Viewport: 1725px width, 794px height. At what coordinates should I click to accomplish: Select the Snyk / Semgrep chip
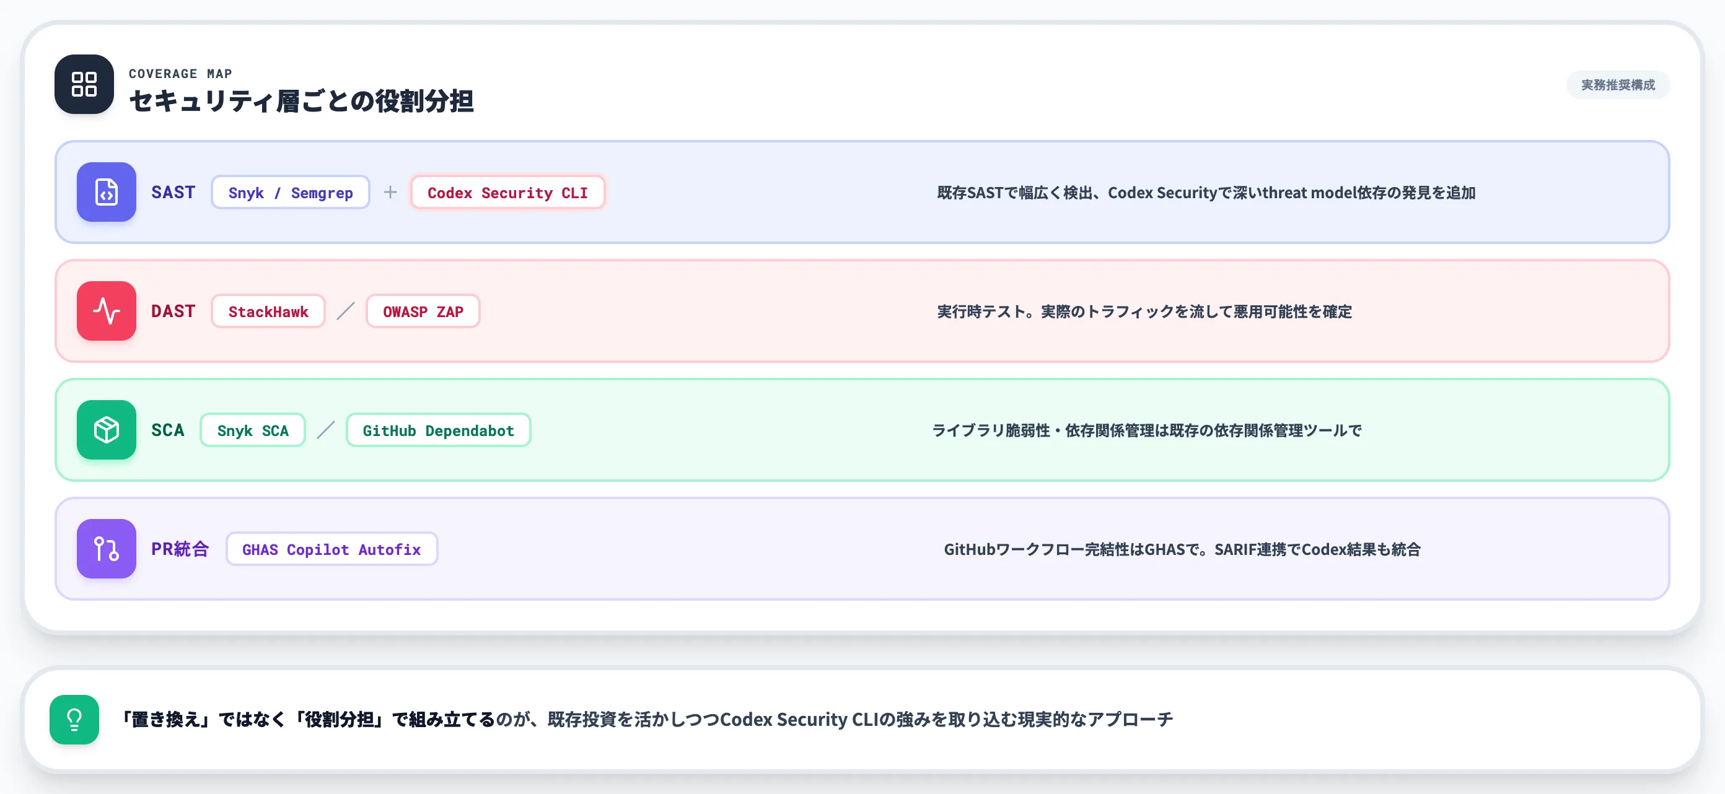(x=291, y=193)
